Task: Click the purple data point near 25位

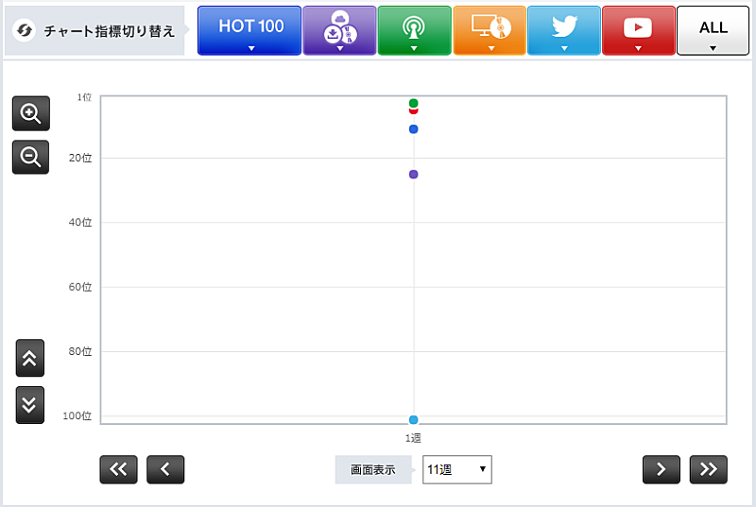Action: [413, 175]
